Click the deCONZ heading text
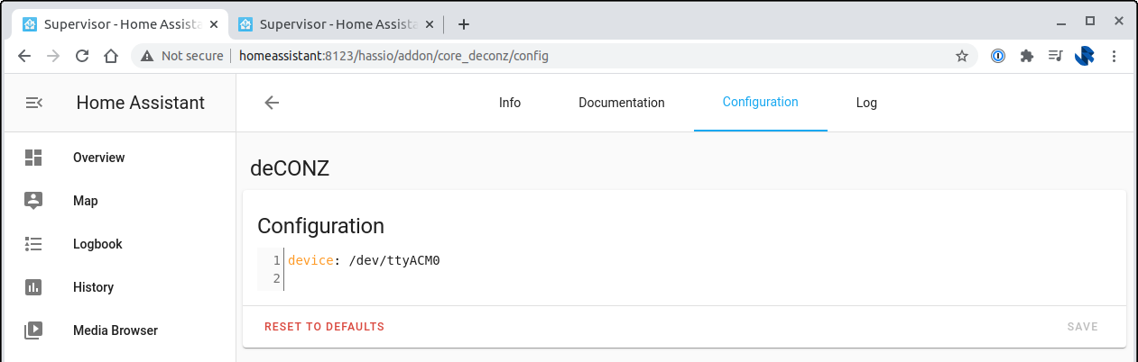This screenshot has width=1138, height=362. point(290,167)
